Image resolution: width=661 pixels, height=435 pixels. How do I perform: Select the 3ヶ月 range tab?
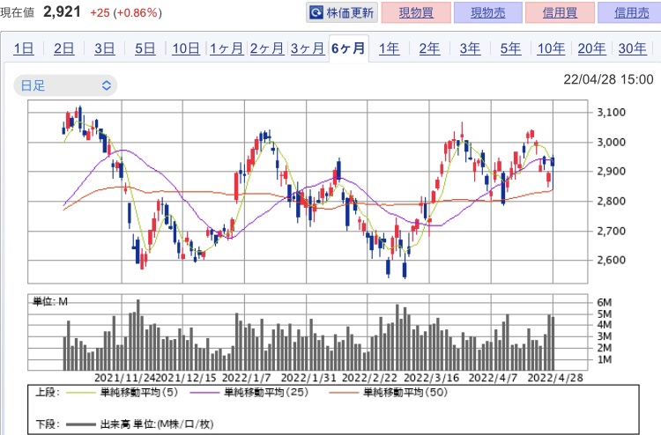[308, 48]
